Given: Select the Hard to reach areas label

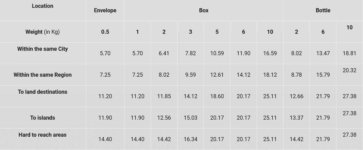Looking at the screenshot, I should coord(43,135).
